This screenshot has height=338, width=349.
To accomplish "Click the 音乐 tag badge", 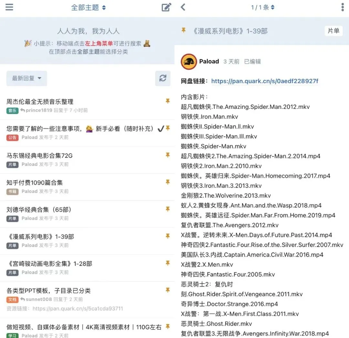I will [x=13, y=110].
